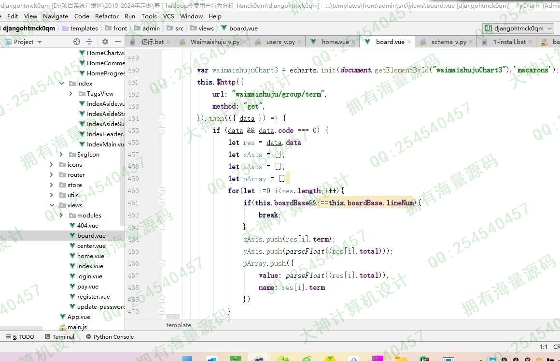Expand the TagsView folder

point(70,94)
